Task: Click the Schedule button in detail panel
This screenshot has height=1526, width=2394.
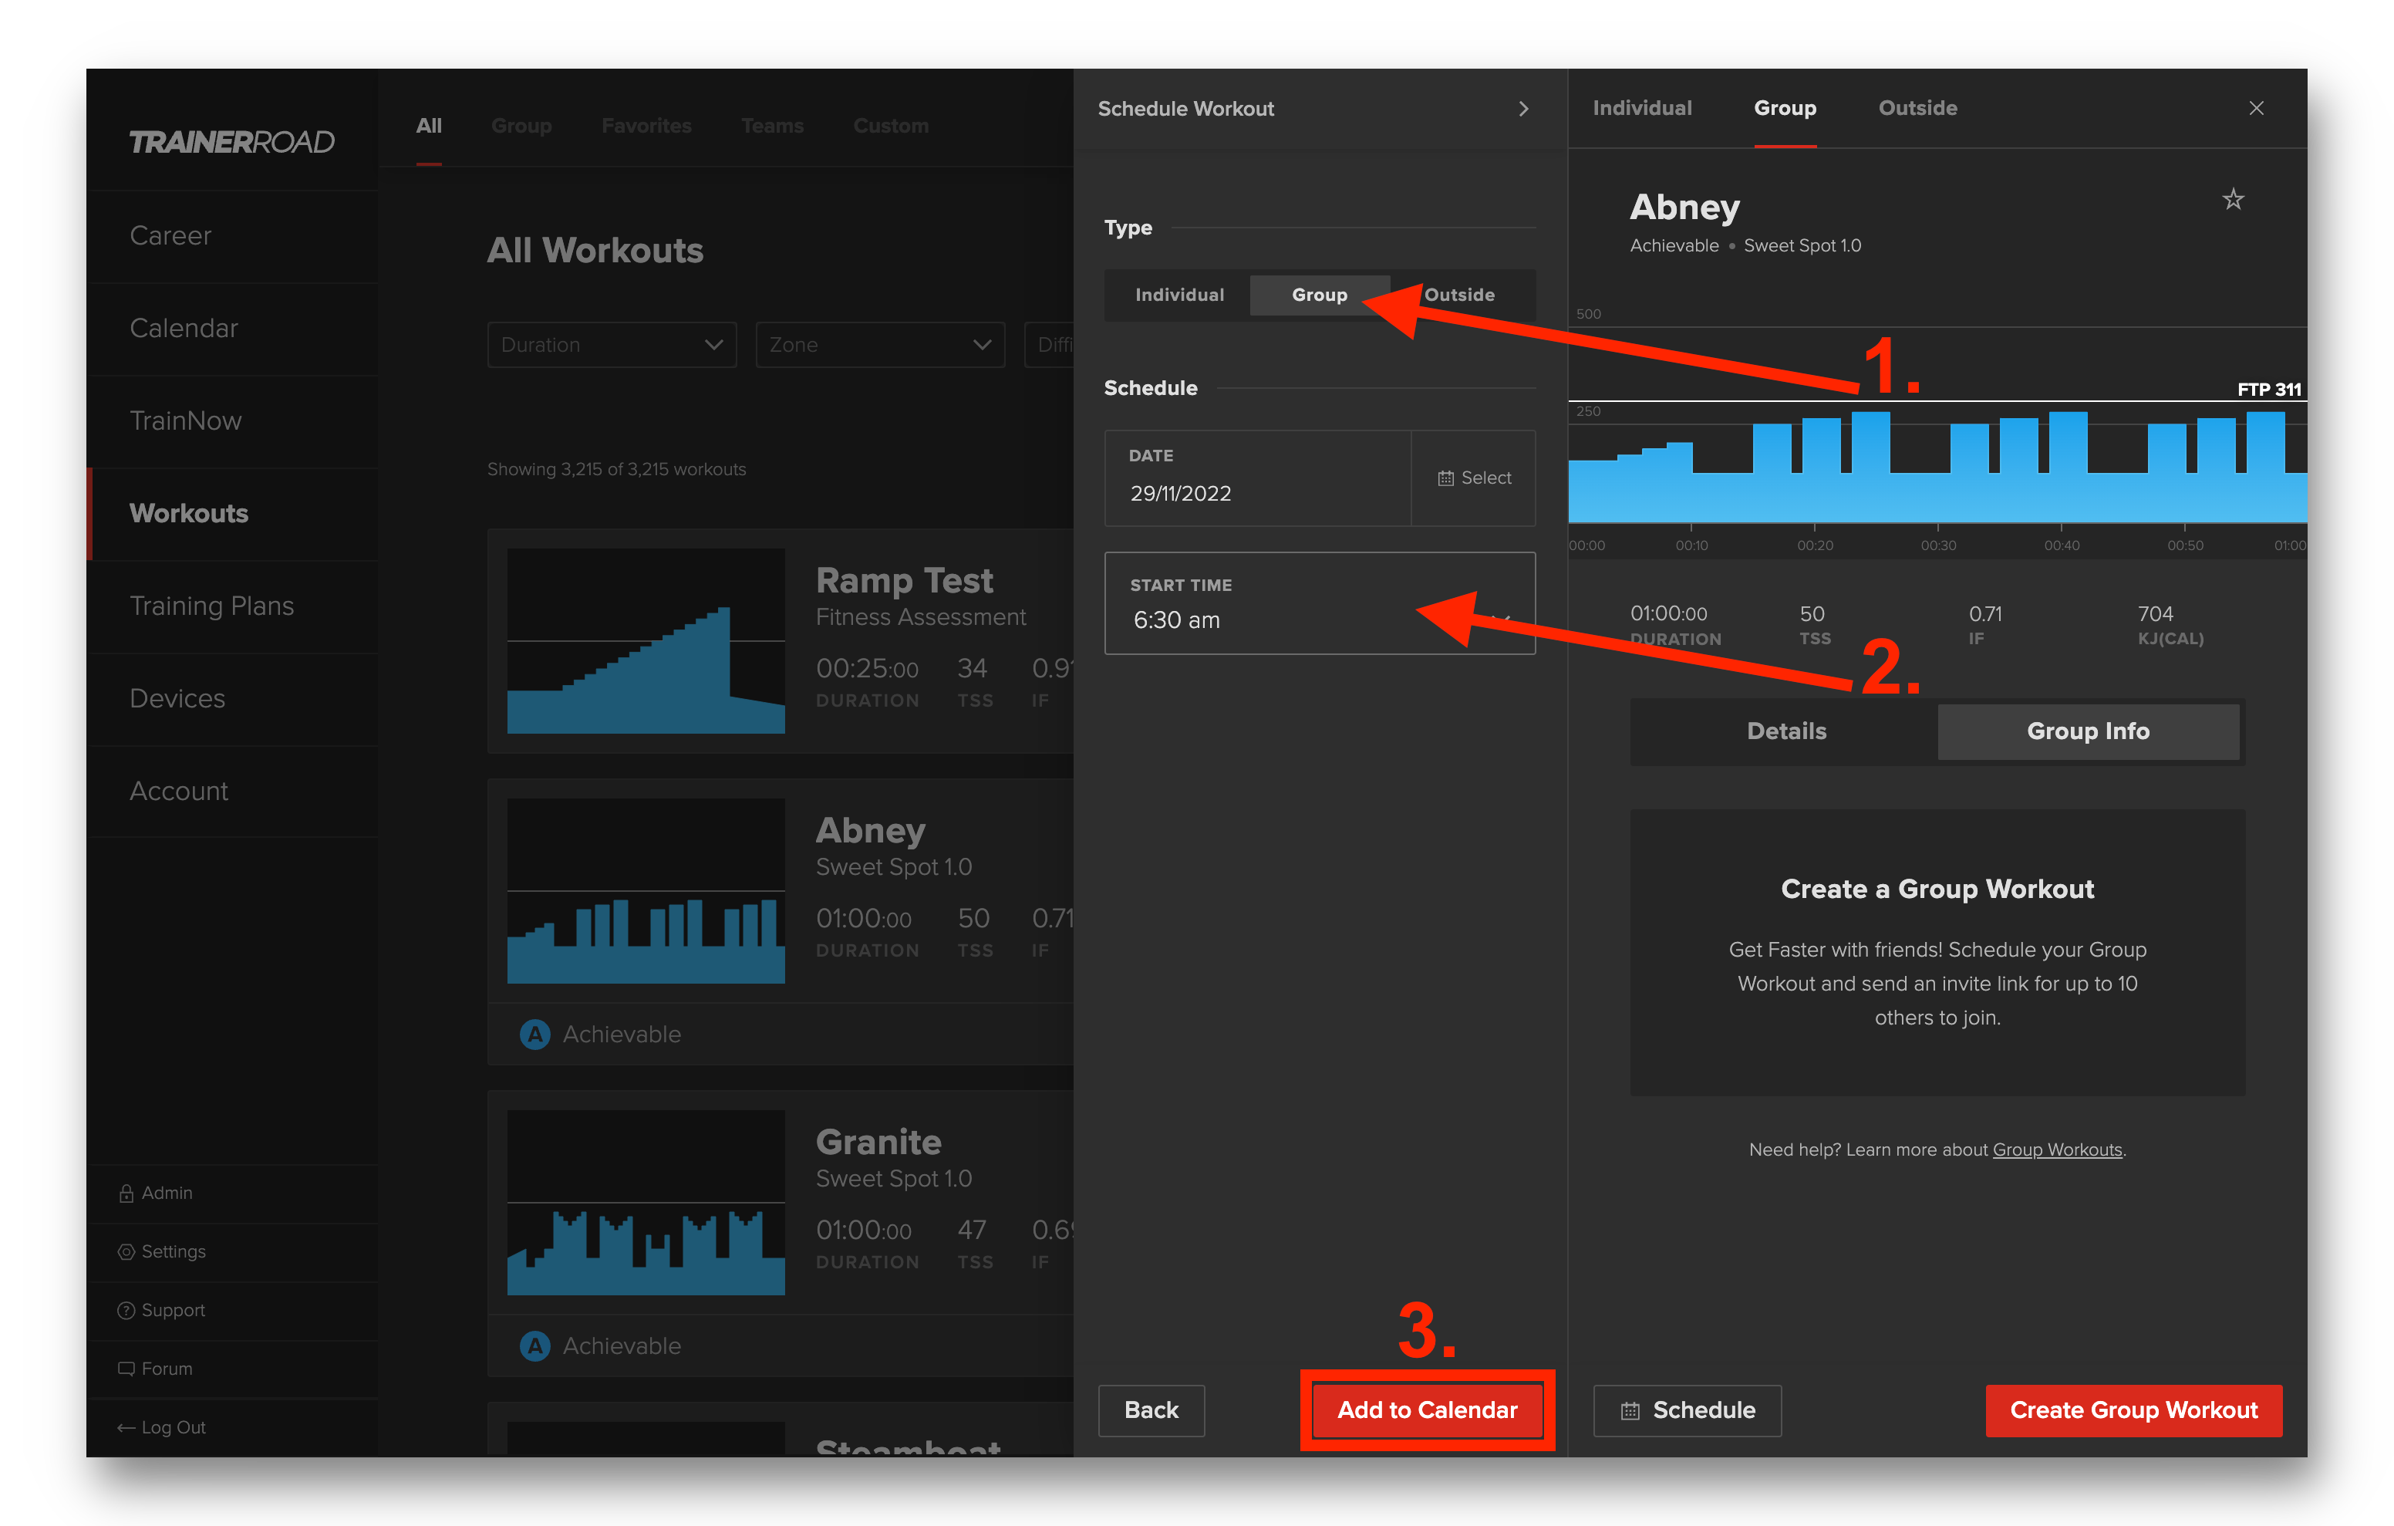Action: (x=1687, y=1410)
